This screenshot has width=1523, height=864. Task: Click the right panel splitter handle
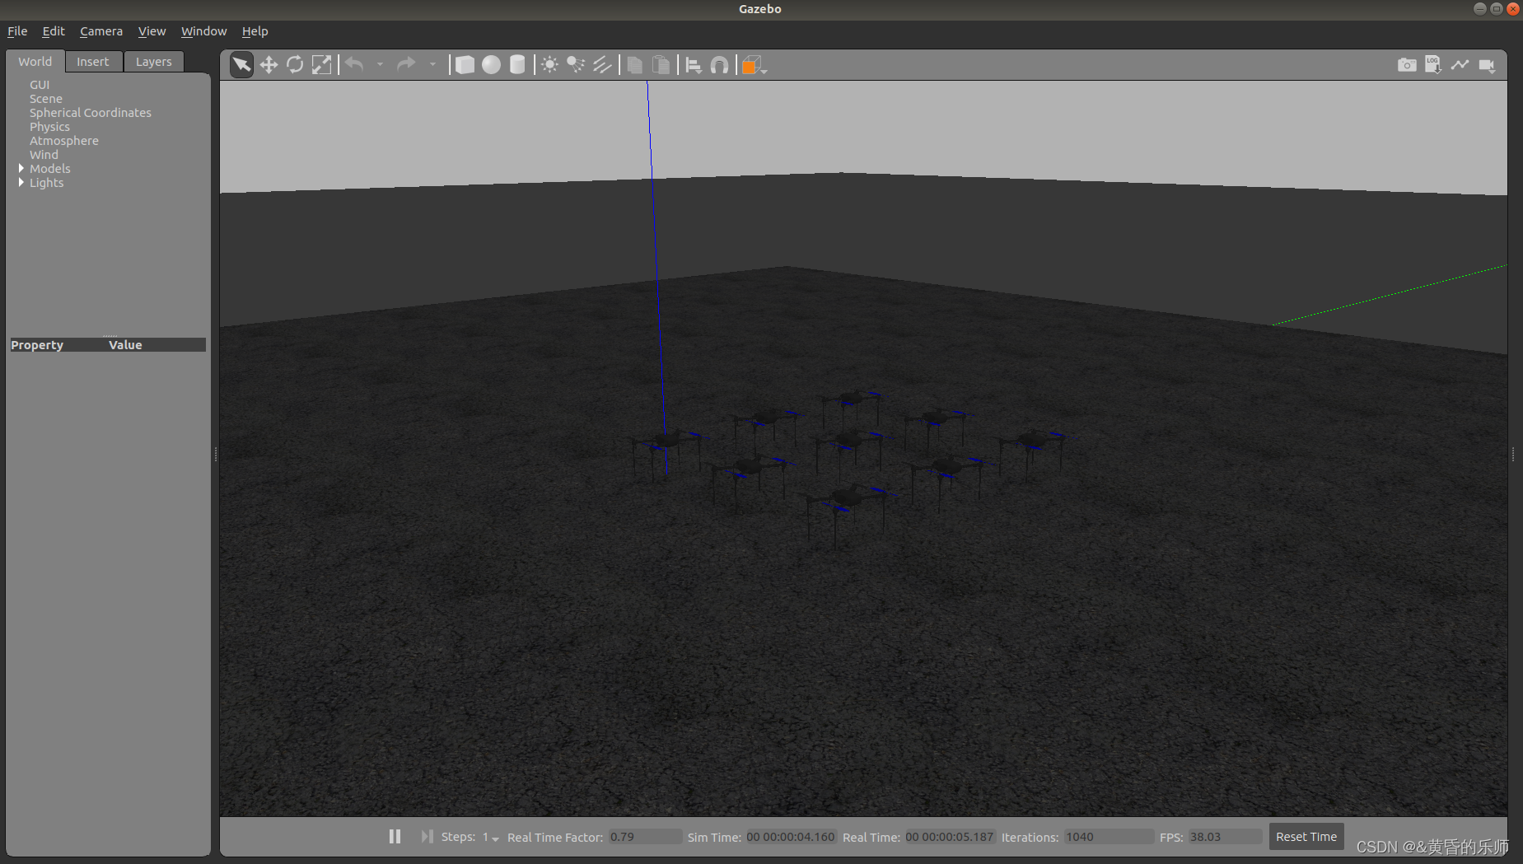point(1513,454)
